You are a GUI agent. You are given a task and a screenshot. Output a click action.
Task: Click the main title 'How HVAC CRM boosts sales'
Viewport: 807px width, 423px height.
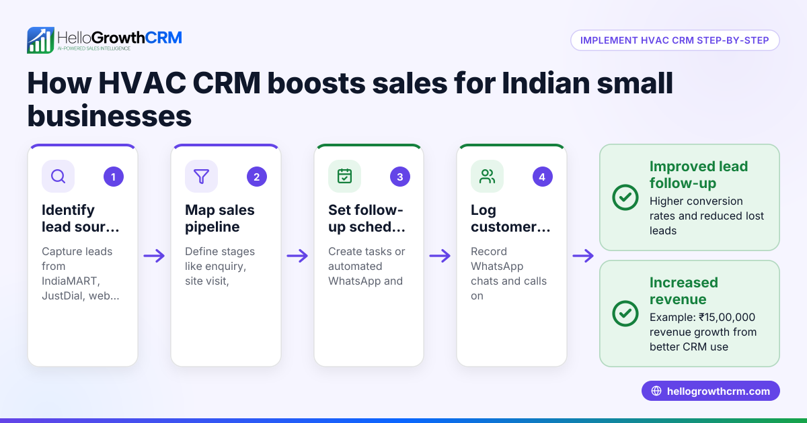pyautogui.click(x=350, y=101)
